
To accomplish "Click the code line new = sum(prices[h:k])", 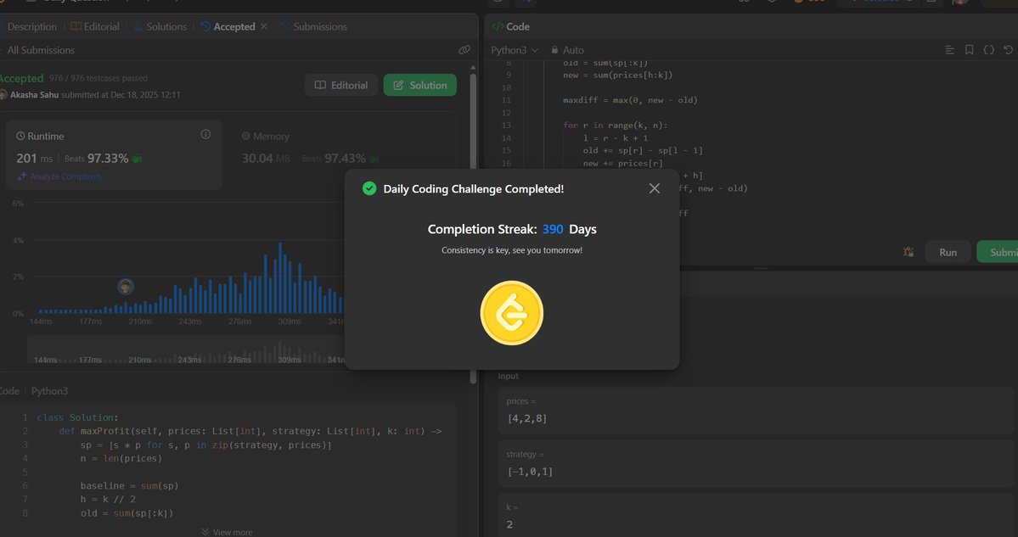I will pyautogui.click(x=617, y=75).
